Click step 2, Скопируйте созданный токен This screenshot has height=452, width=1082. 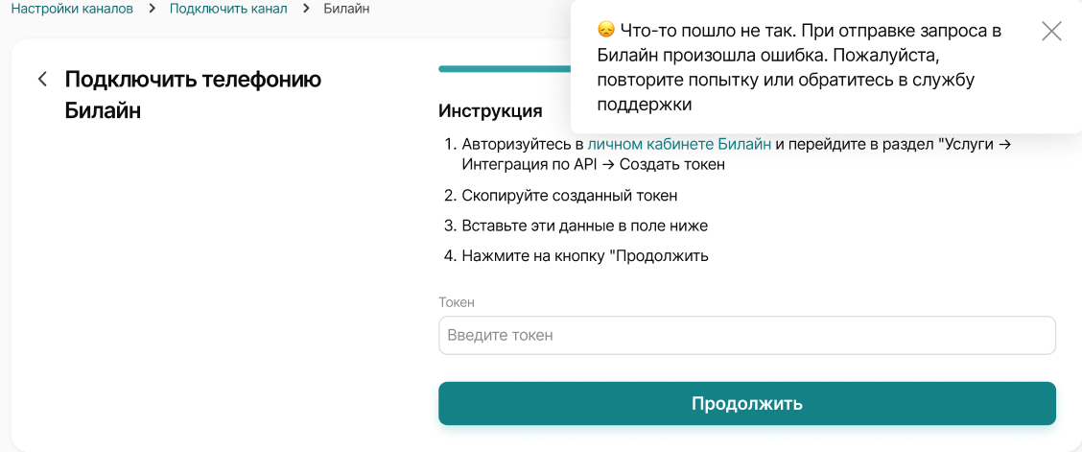point(570,195)
